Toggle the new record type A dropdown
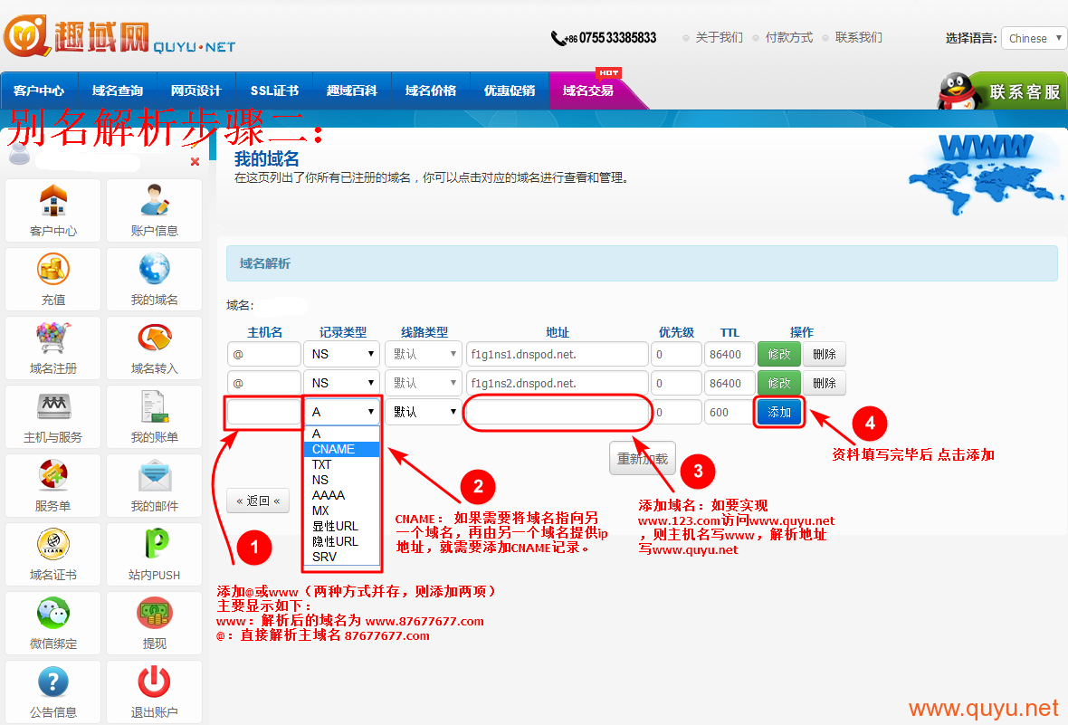Image resolution: width=1068 pixels, height=725 pixels. point(343,412)
